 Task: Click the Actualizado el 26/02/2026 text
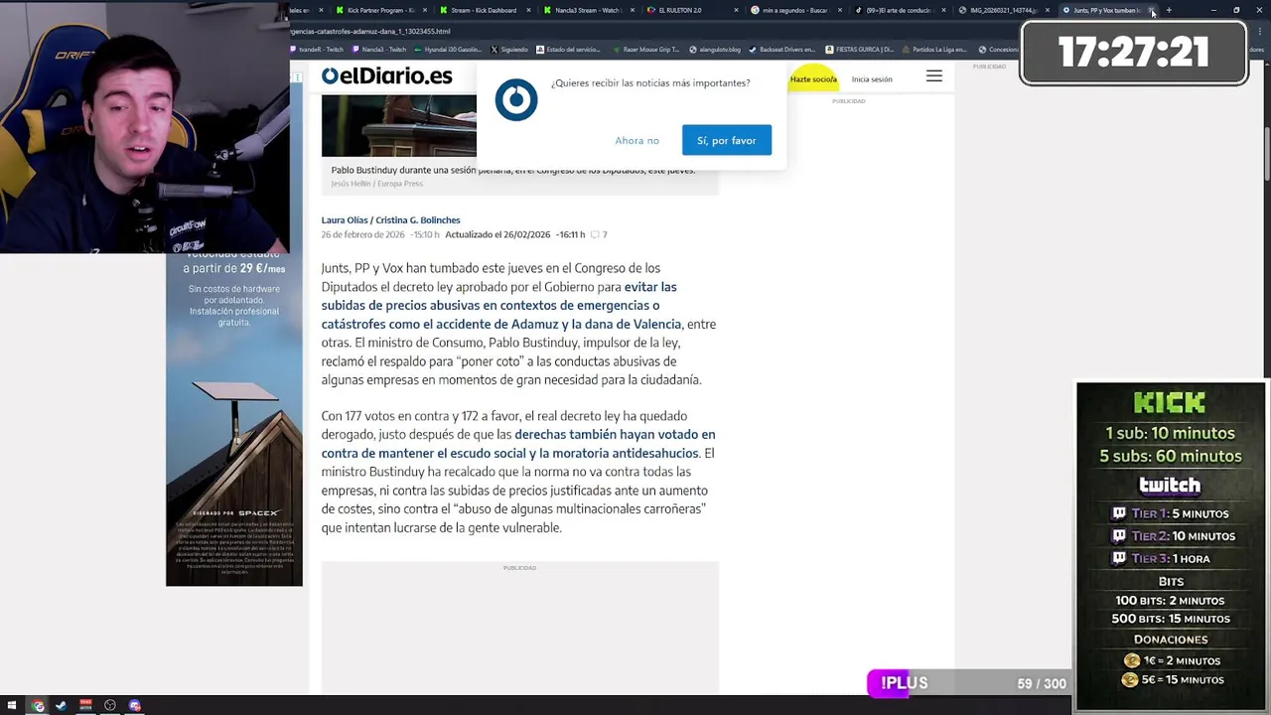[x=497, y=234]
